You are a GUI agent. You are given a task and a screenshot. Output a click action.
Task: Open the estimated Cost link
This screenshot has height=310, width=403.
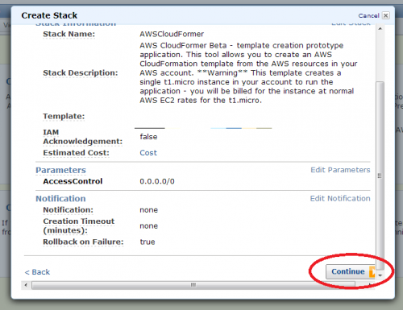pos(148,153)
